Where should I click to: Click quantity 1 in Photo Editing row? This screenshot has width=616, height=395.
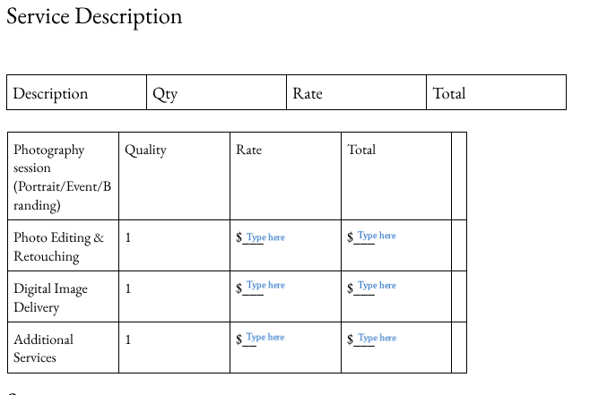click(128, 237)
